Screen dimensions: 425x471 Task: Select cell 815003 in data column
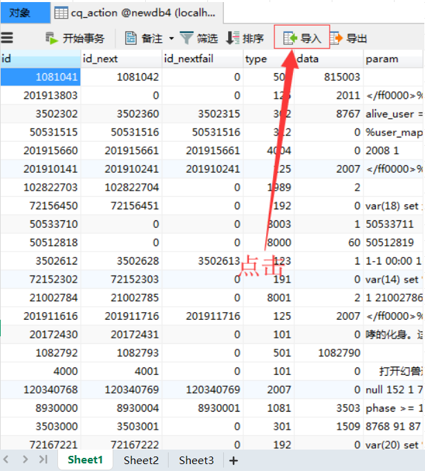tap(328, 77)
